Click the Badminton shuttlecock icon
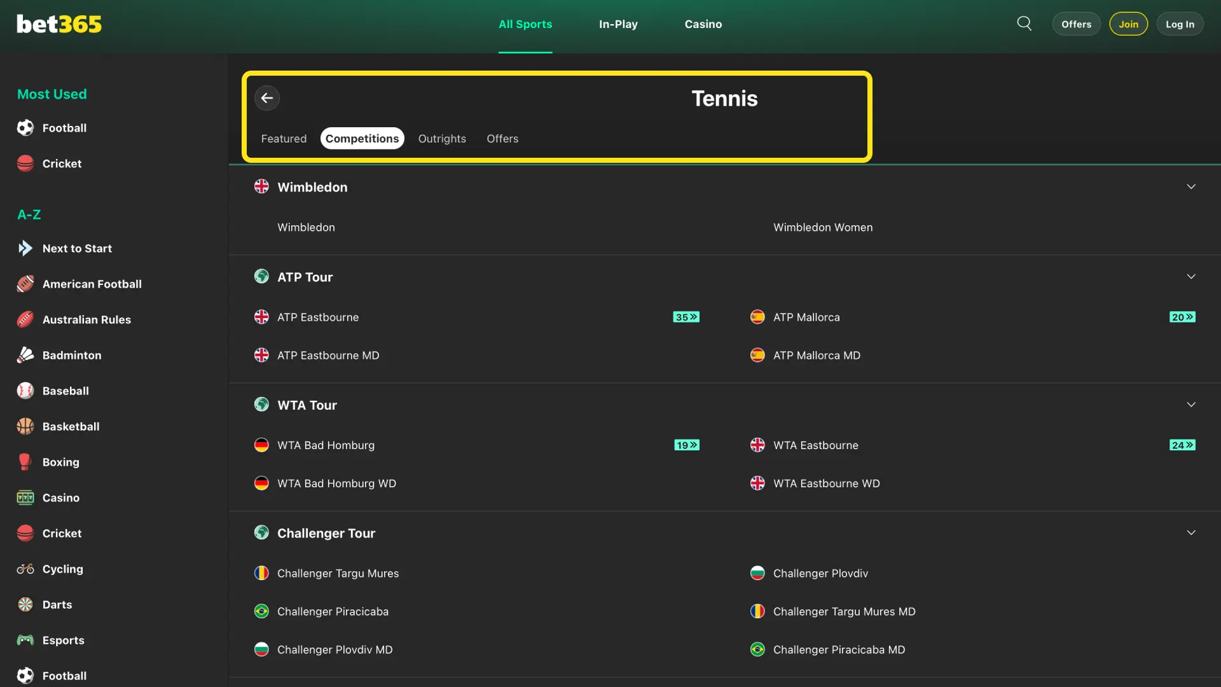This screenshot has width=1221, height=687. (25, 355)
